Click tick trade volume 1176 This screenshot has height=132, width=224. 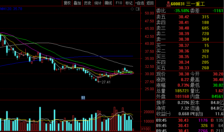[203, 120]
